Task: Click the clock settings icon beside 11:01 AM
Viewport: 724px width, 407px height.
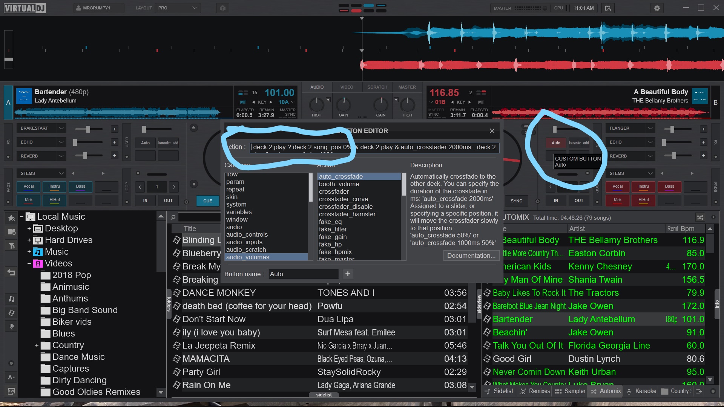Action: (607, 8)
